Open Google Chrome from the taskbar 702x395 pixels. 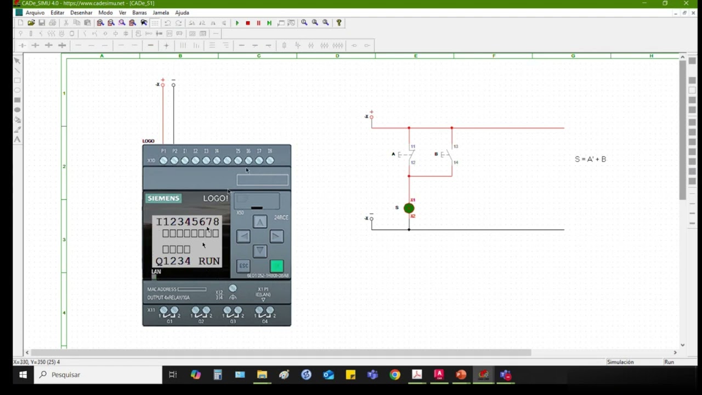click(395, 375)
